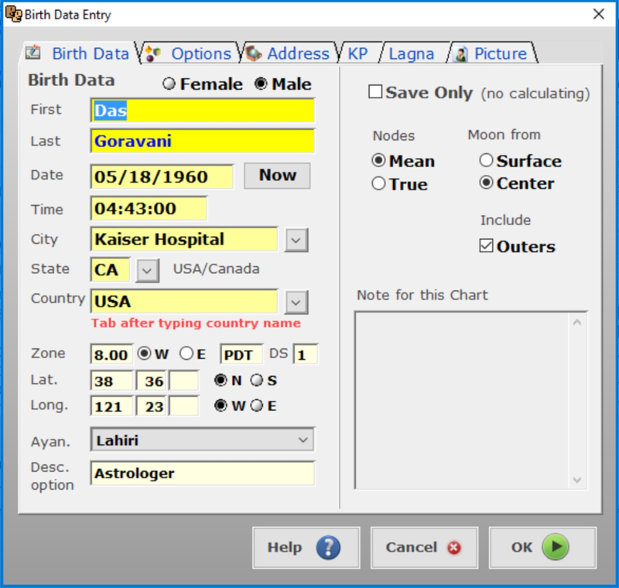Open the Lagna tab

(x=411, y=53)
